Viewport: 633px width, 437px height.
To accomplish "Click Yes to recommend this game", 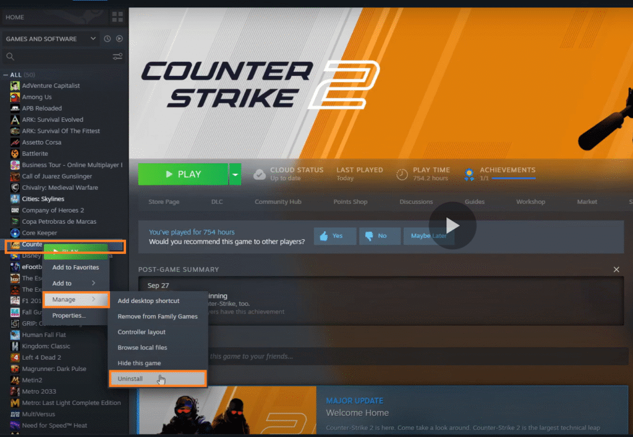I will click(334, 235).
